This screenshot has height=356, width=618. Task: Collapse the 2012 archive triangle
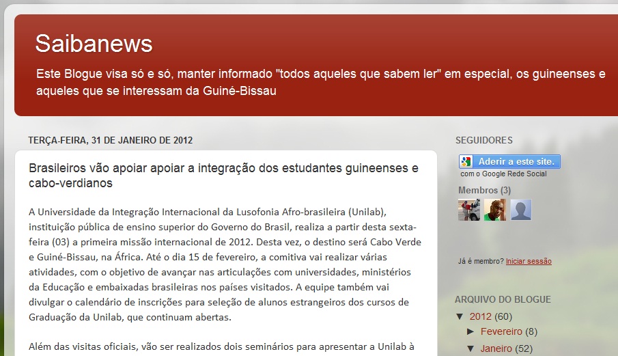[x=460, y=316]
